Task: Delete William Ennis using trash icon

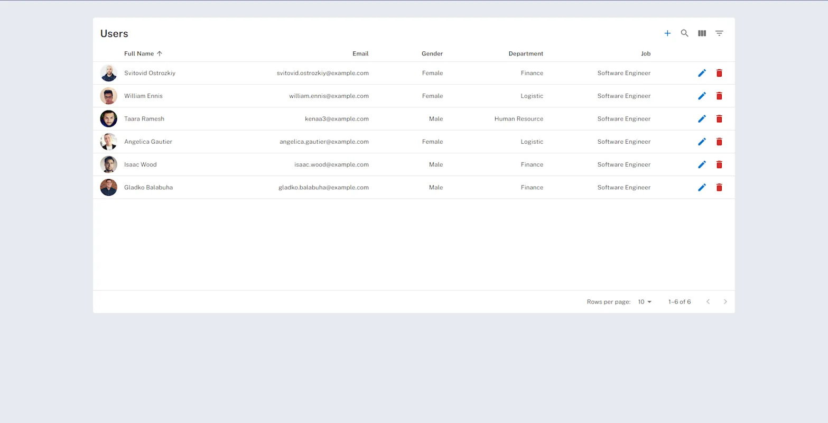Action: [719, 96]
